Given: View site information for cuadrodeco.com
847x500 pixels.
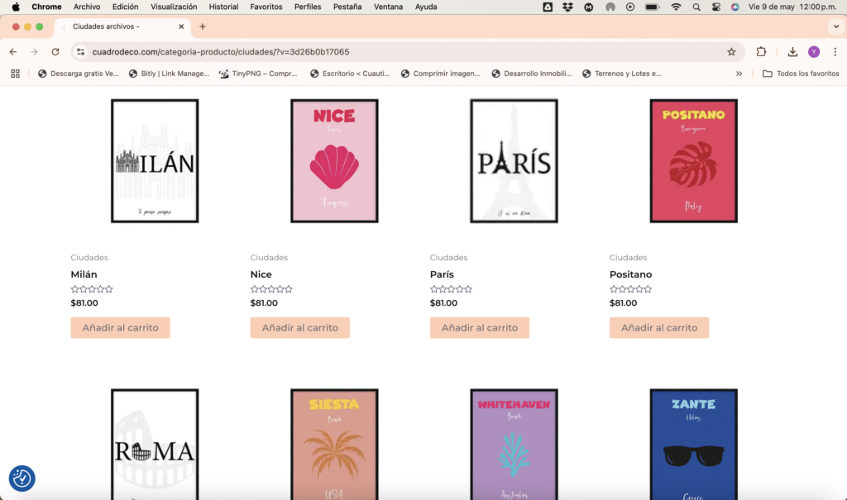Looking at the screenshot, I should [x=80, y=51].
